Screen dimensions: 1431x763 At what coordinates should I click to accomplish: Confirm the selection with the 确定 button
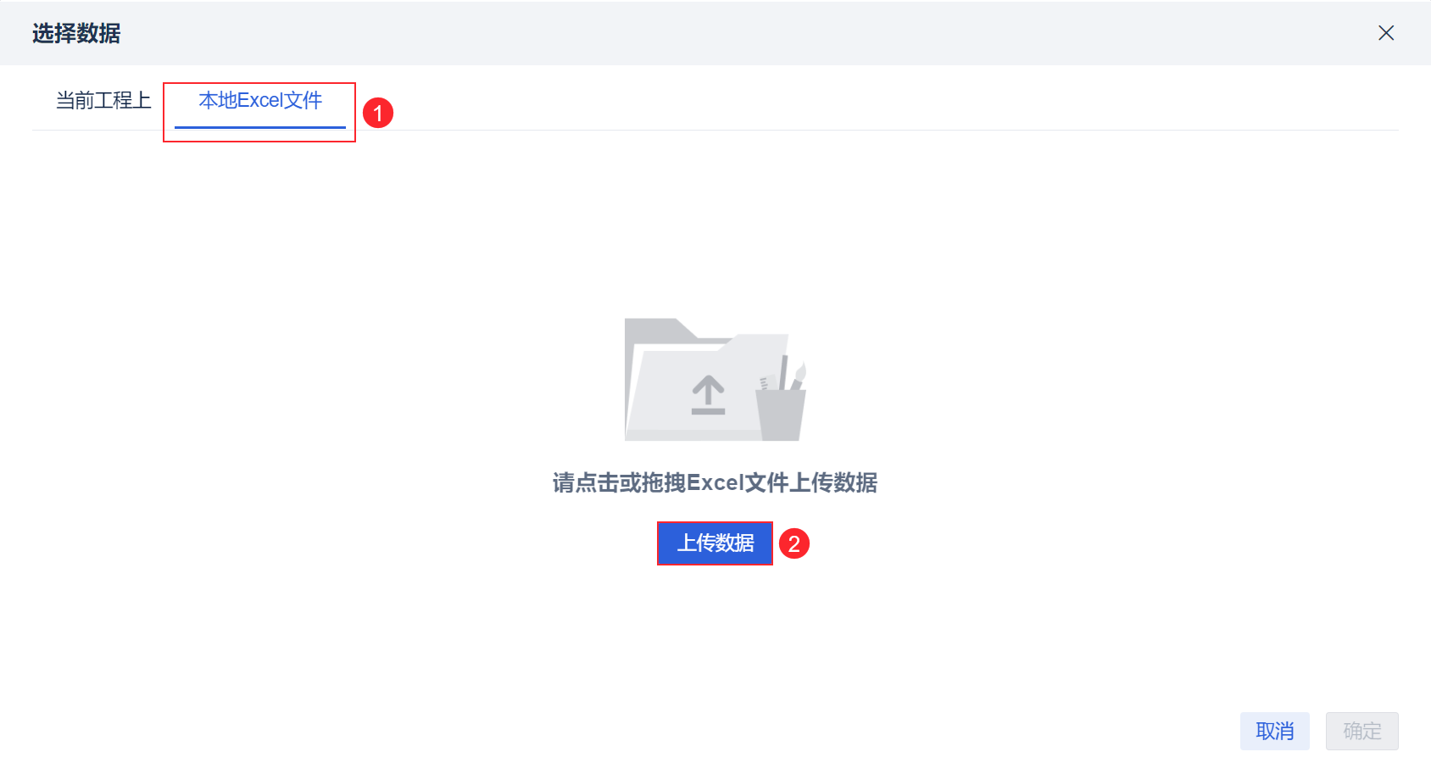coord(1362,731)
